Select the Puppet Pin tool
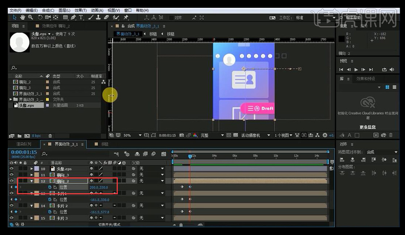The height and width of the screenshot is (235, 405). coord(126,17)
